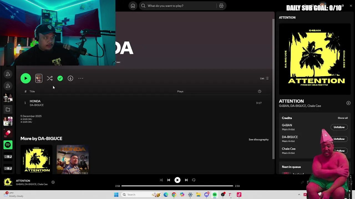
Task: Open the Windows Start menu
Action: 116,195
